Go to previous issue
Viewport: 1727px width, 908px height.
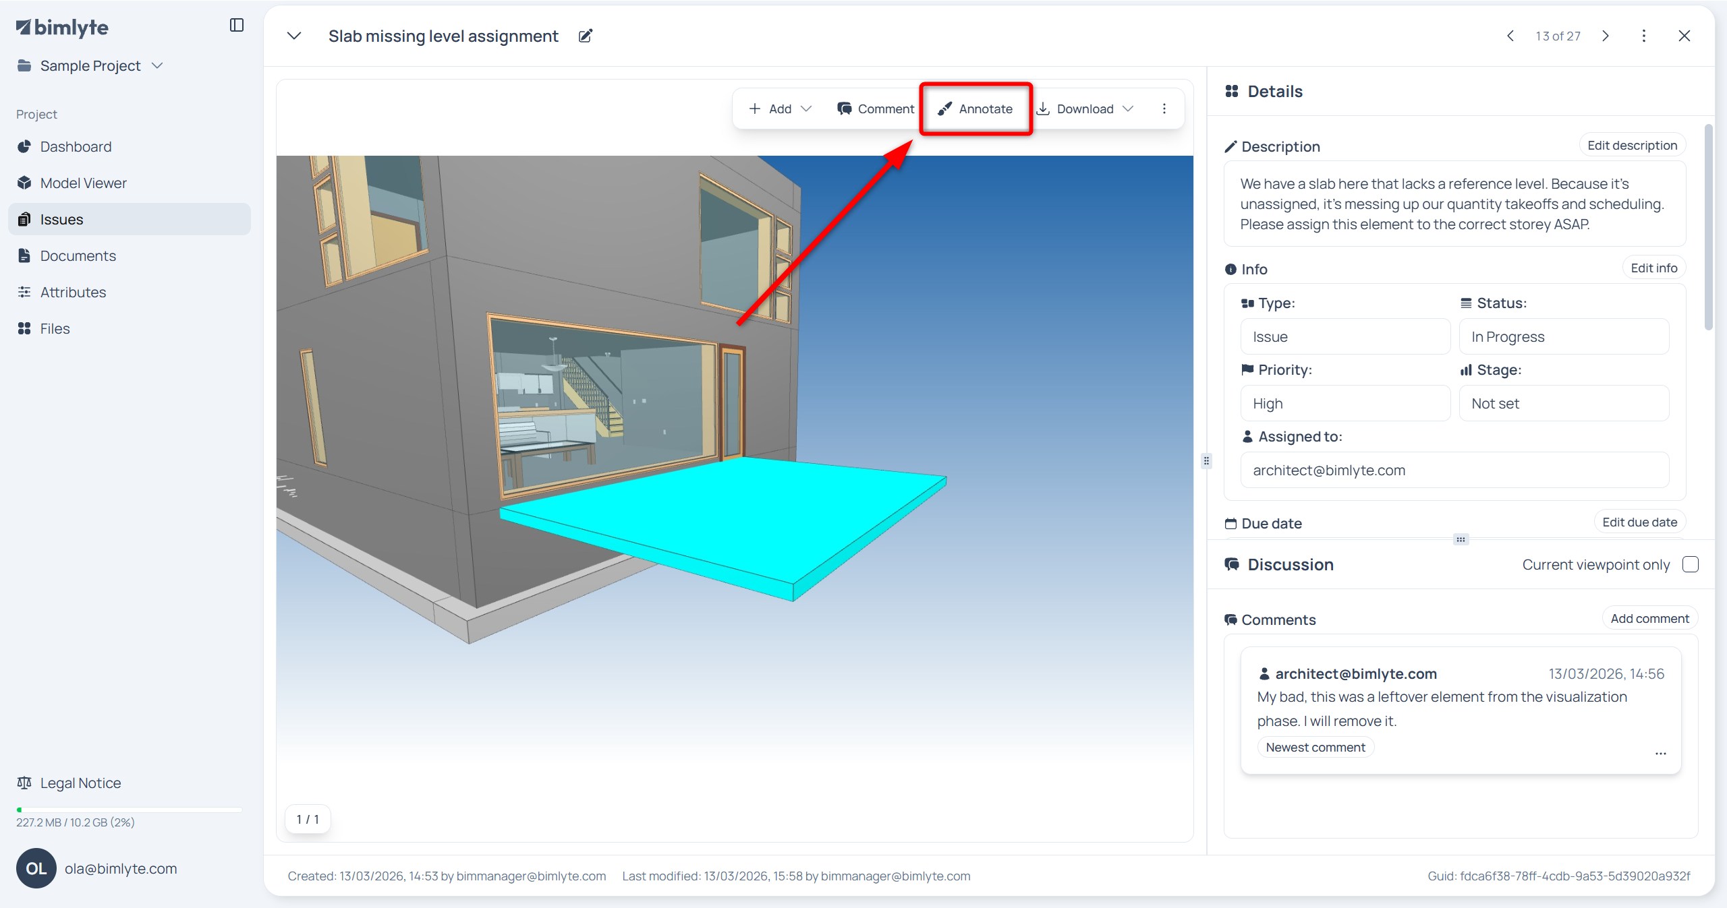pos(1510,36)
